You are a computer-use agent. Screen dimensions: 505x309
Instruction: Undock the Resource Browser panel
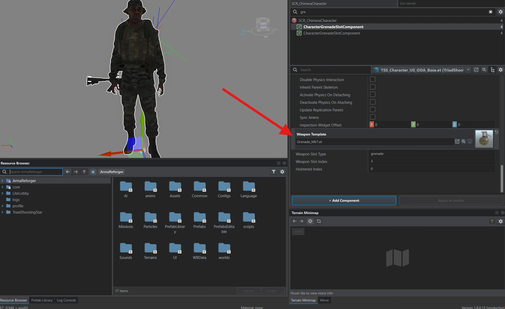[x=278, y=163]
